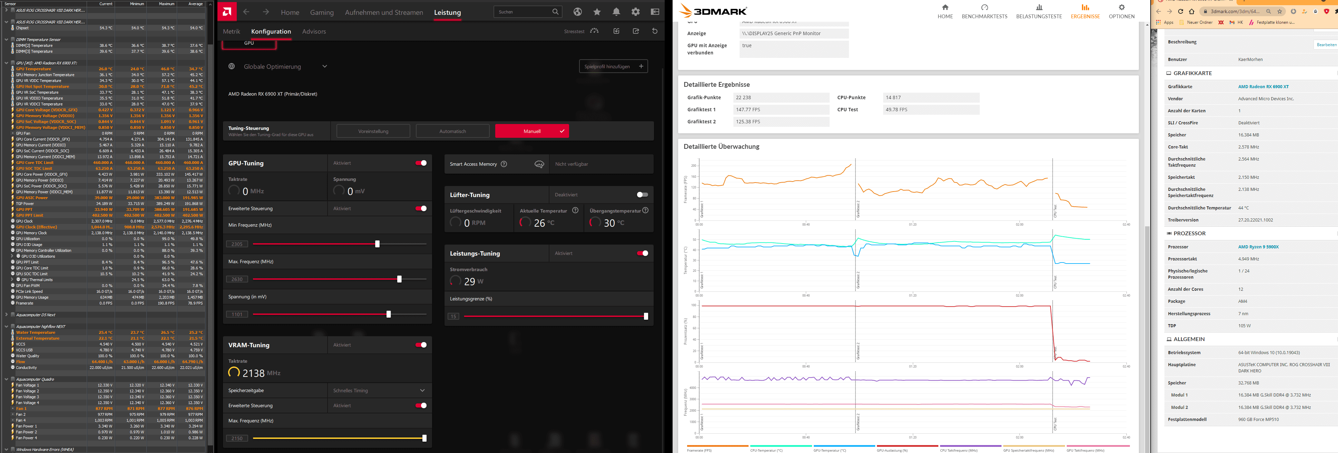This screenshot has height=453, width=1338.
Task: Reset tuning with the circular arrow icon
Action: (x=654, y=31)
